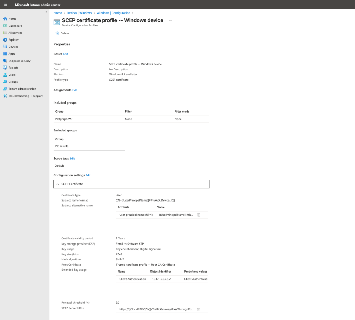Delete the UPN subject alternative name row
355x320 pixels.
(199, 215)
